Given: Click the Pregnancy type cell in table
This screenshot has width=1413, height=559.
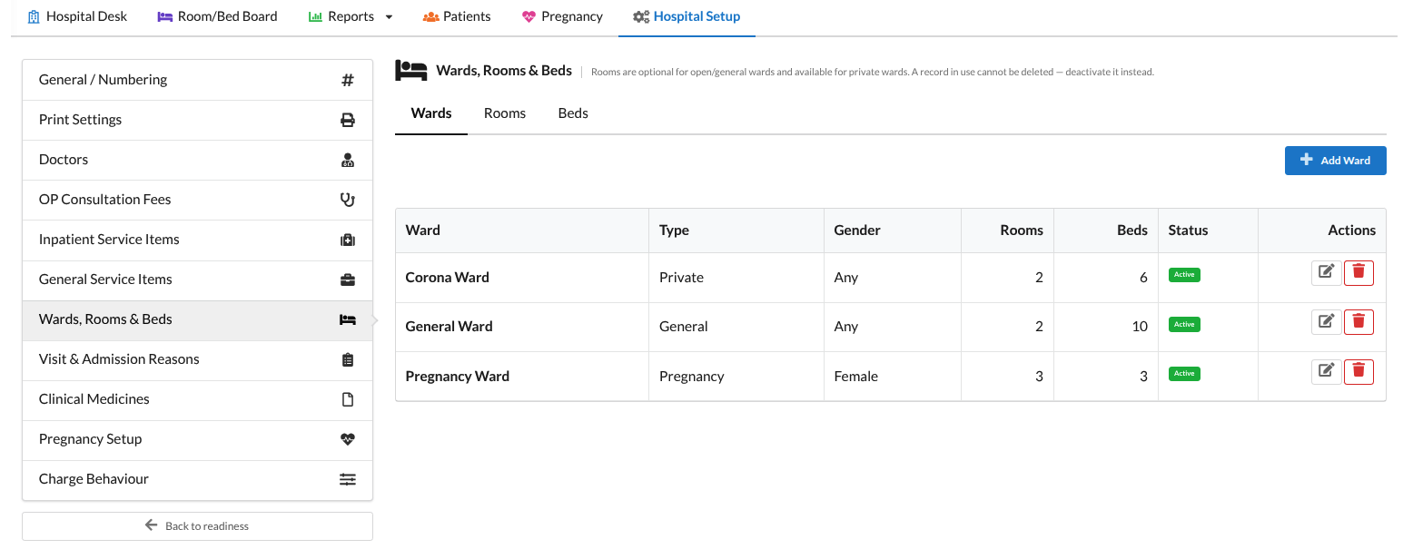Looking at the screenshot, I should [736, 376].
